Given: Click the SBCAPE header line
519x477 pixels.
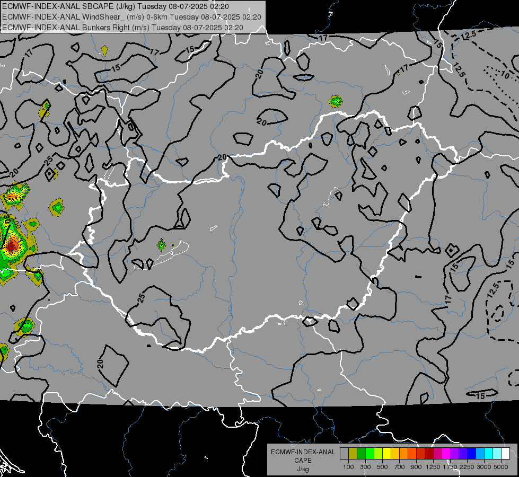Looking at the screenshot, I should (x=115, y=6).
